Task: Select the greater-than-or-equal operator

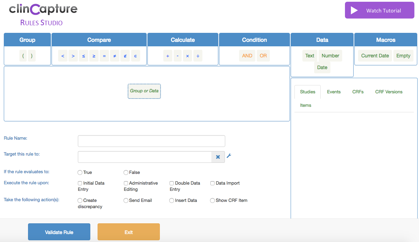Action: [x=94, y=56]
